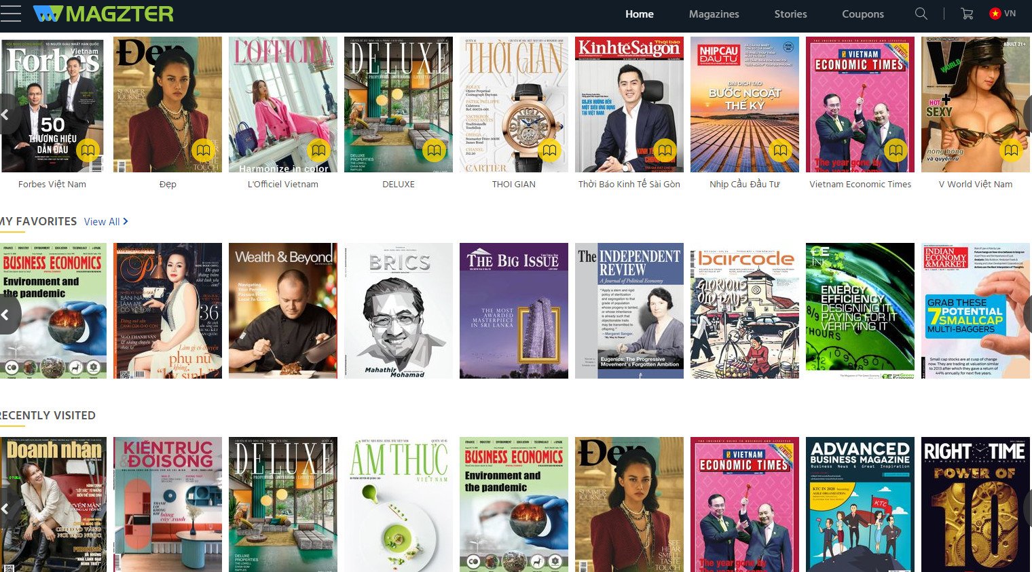The height and width of the screenshot is (572, 1032).
Task: Open the Coupons page
Action: 862,14
